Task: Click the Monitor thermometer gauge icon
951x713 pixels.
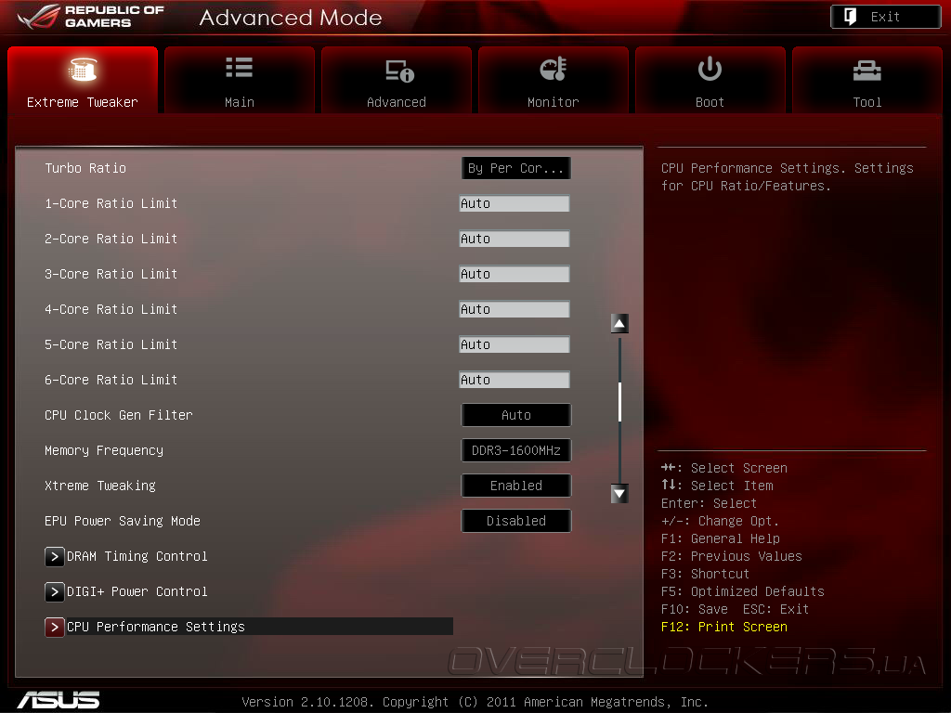Action: 554,69
